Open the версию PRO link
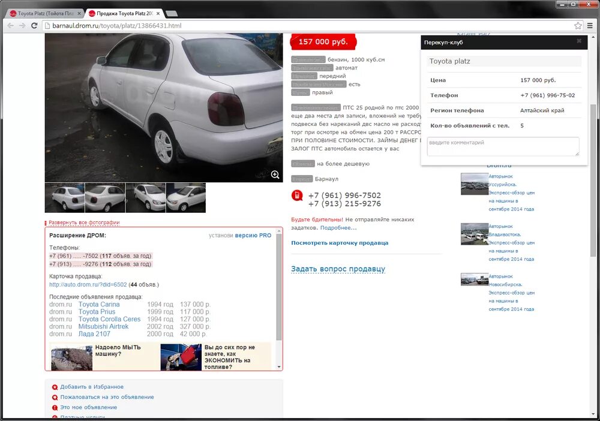The image size is (600, 421). [253, 236]
